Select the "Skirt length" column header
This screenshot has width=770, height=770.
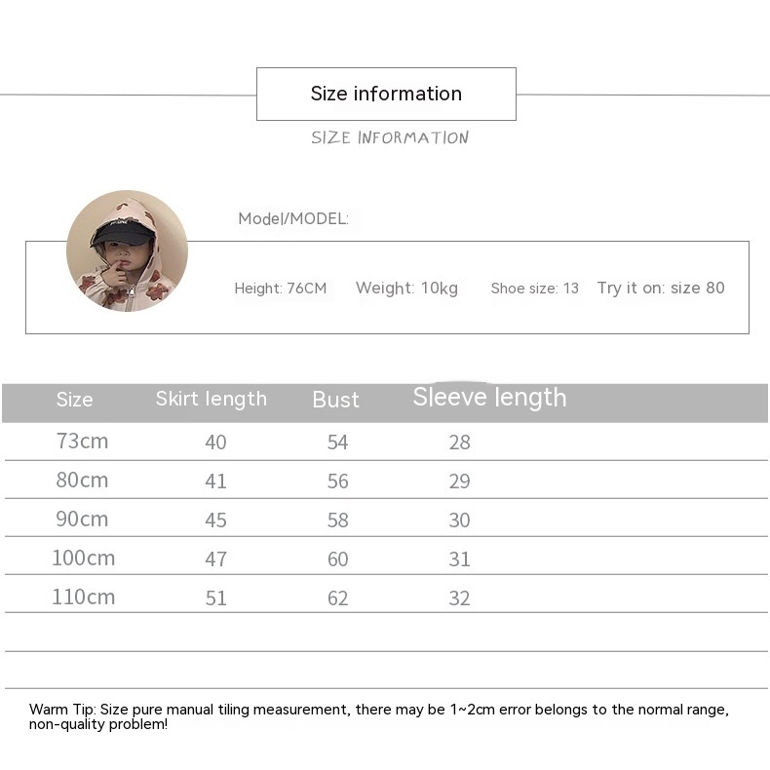[212, 399]
